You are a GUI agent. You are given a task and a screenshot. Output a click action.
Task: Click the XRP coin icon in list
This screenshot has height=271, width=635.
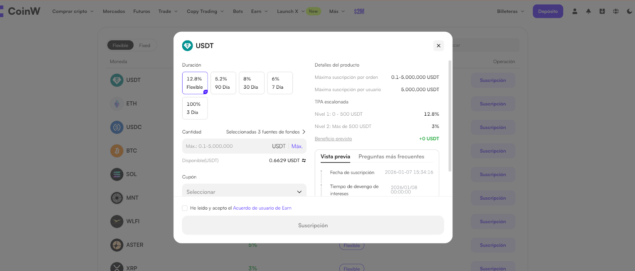point(117,267)
